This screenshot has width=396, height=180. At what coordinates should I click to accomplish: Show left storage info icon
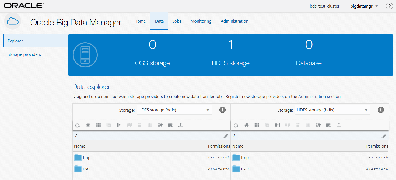222,110
